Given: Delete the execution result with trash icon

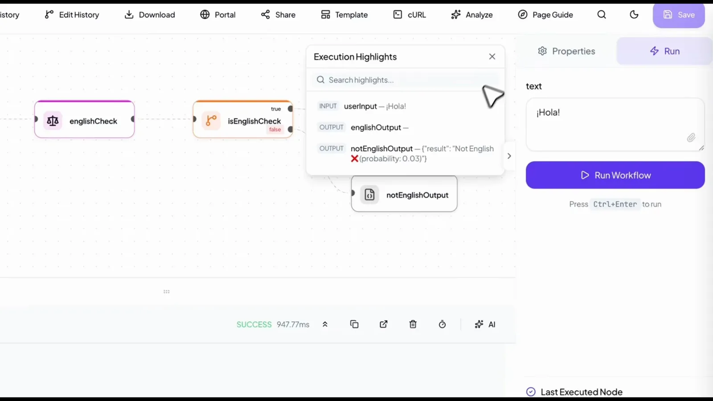Looking at the screenshot, I should 413,324.
